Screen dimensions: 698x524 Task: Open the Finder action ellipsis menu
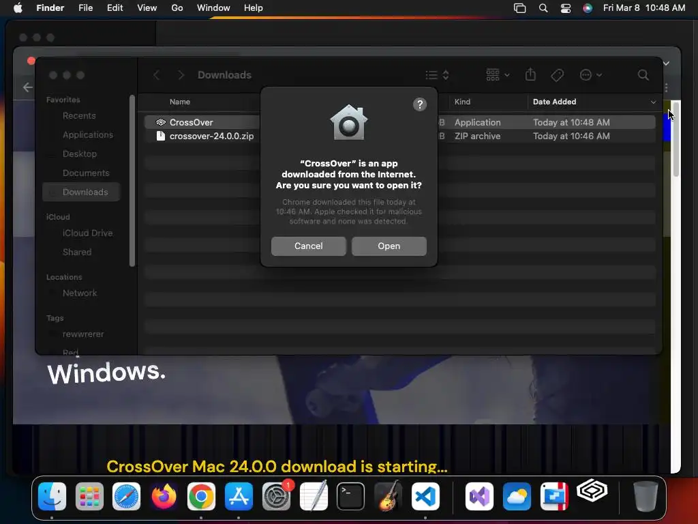[x=591, y=75]
